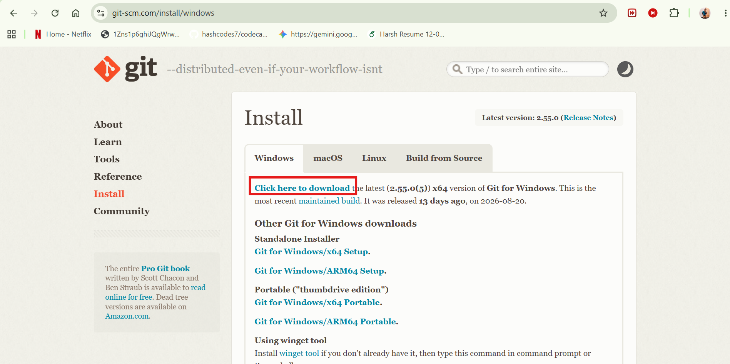Switch to the macOS tab
730x364 pixels.
point(328,158)
